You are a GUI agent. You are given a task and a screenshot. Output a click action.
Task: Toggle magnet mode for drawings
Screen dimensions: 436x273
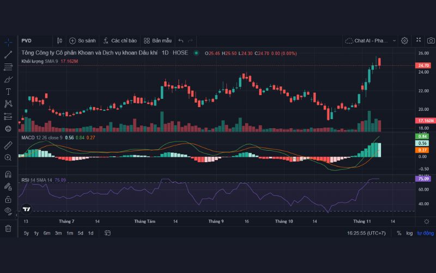click(8, 175)
